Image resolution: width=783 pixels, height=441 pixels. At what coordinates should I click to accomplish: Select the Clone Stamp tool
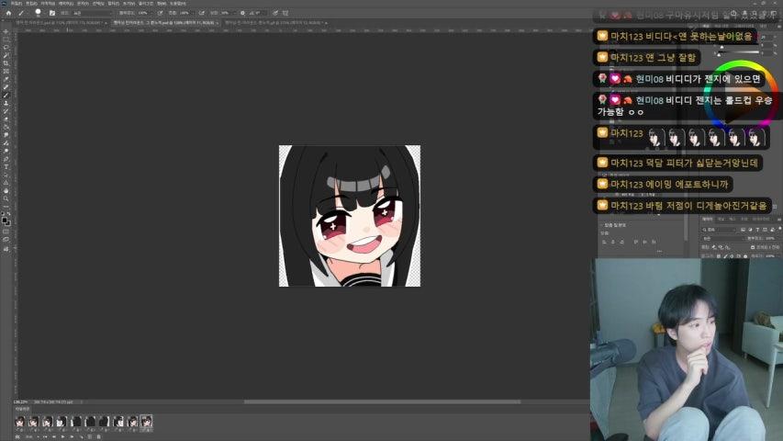coord(6,103)
